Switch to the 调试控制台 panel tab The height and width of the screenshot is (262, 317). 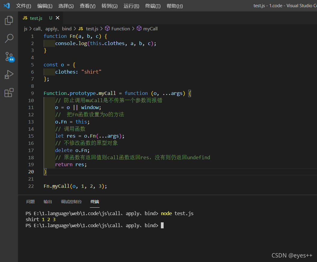click(71, 202)
